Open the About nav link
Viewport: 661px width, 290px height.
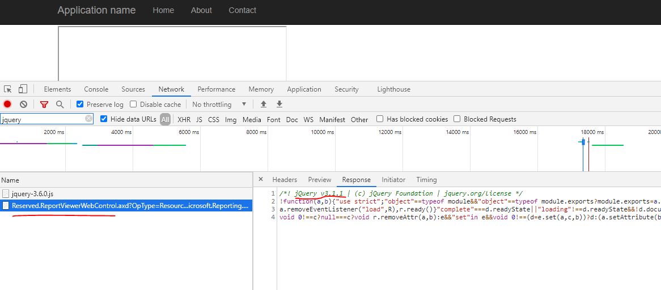click(x=201, y=10)
